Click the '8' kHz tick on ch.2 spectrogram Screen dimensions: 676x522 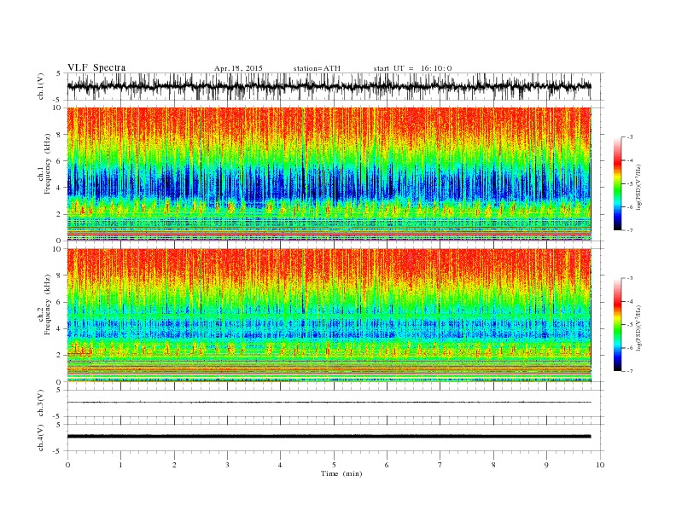(x=59, y=275)
